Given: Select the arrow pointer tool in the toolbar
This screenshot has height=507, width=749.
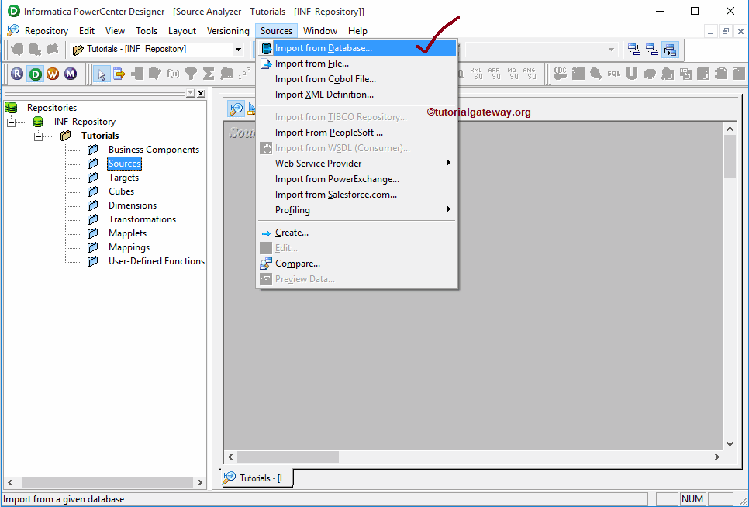Looking at the screenshot, I should [103, 74].
